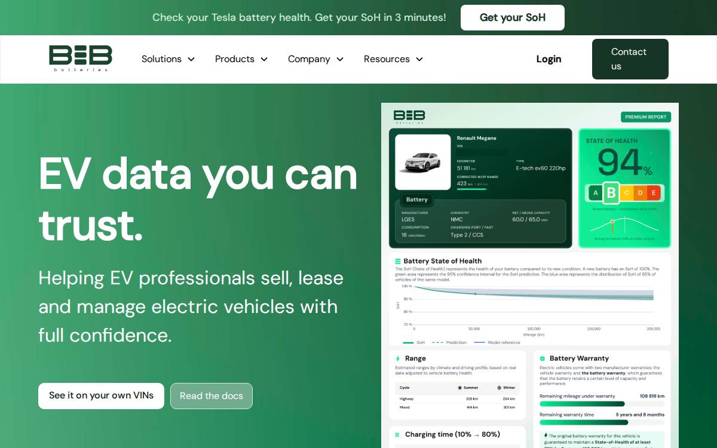Viewport: 717px width, 448px height.
Task: Click the Read the docs button
Action: tap(212, 395)
